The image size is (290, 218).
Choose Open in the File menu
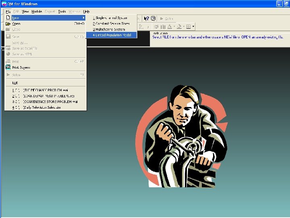click(45, 23)
